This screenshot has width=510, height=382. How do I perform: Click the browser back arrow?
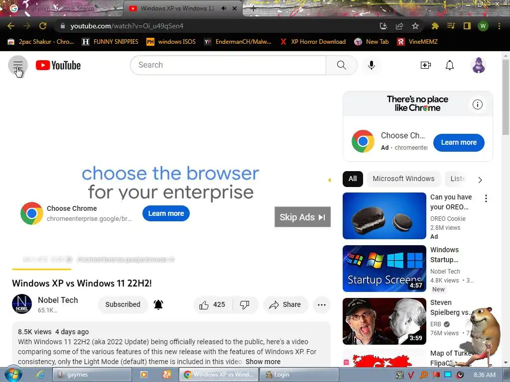tap(11, 26)
